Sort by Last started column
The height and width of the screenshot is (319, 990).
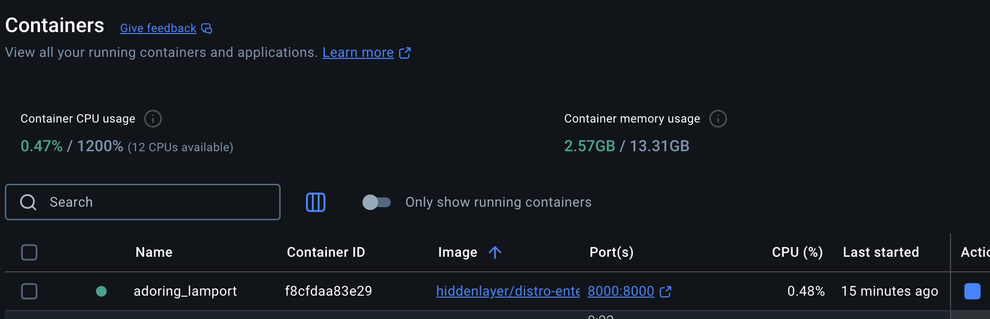(x=881, y=252)
